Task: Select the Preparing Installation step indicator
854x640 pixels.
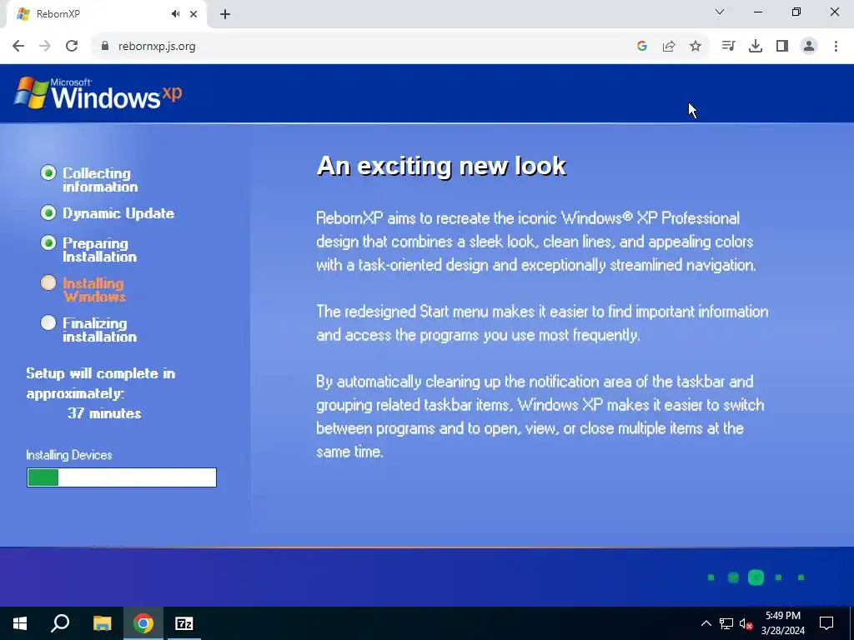Action: click(48, 242)
